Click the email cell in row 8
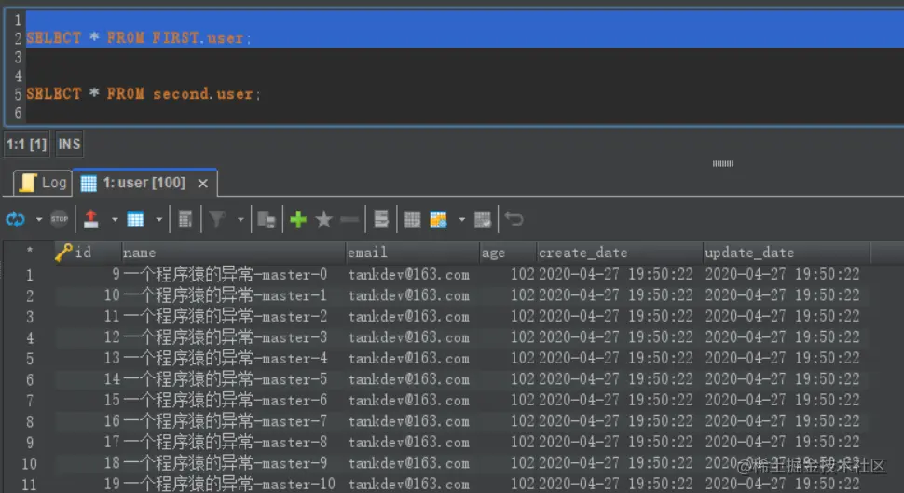Screen dimensions: 904x493 [x=412, y=421]
